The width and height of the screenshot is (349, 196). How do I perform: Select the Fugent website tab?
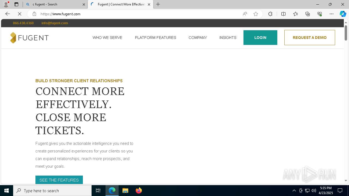[x=120, y=4]
